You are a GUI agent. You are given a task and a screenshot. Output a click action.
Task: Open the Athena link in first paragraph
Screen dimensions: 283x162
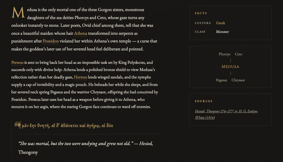81,33
